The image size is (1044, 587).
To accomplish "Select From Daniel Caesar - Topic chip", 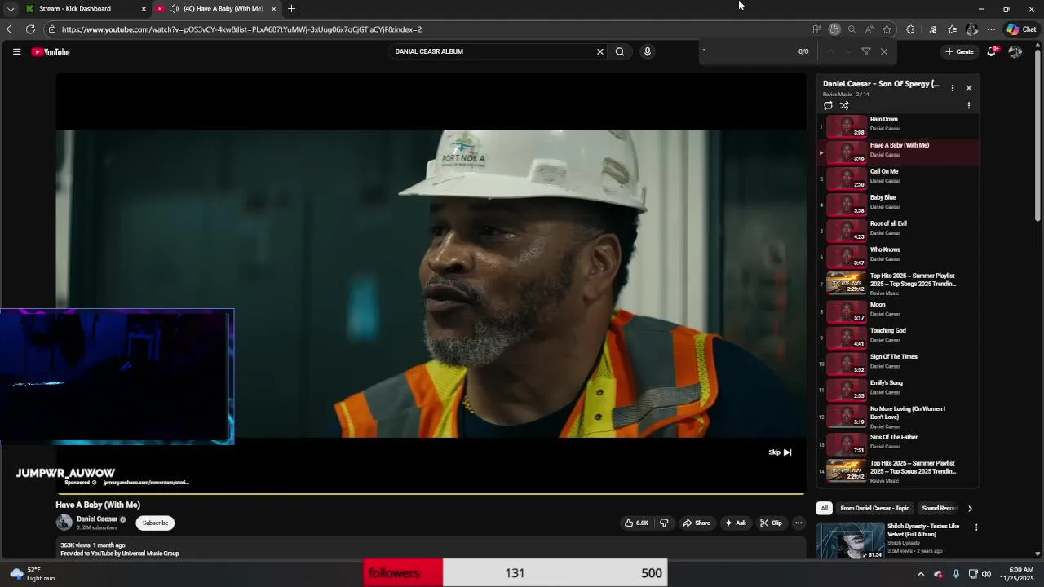I will pyautogui.click(x=874, y=508).
